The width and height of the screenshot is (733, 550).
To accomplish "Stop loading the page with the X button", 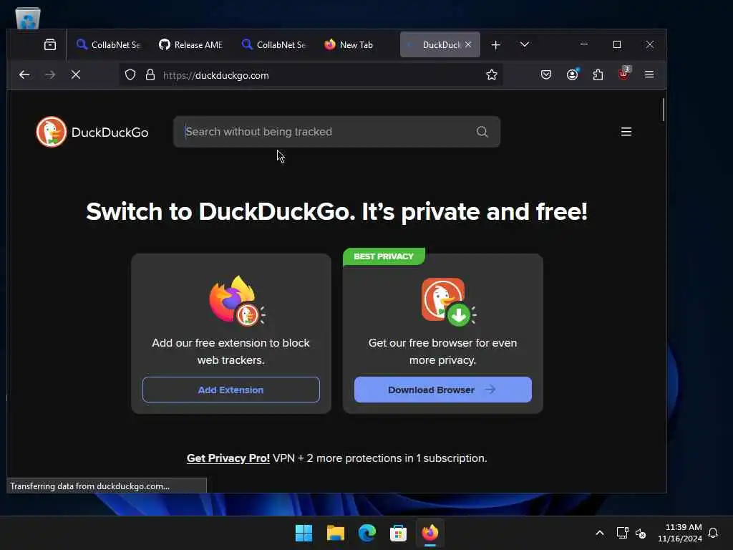I will pos(76,74).
